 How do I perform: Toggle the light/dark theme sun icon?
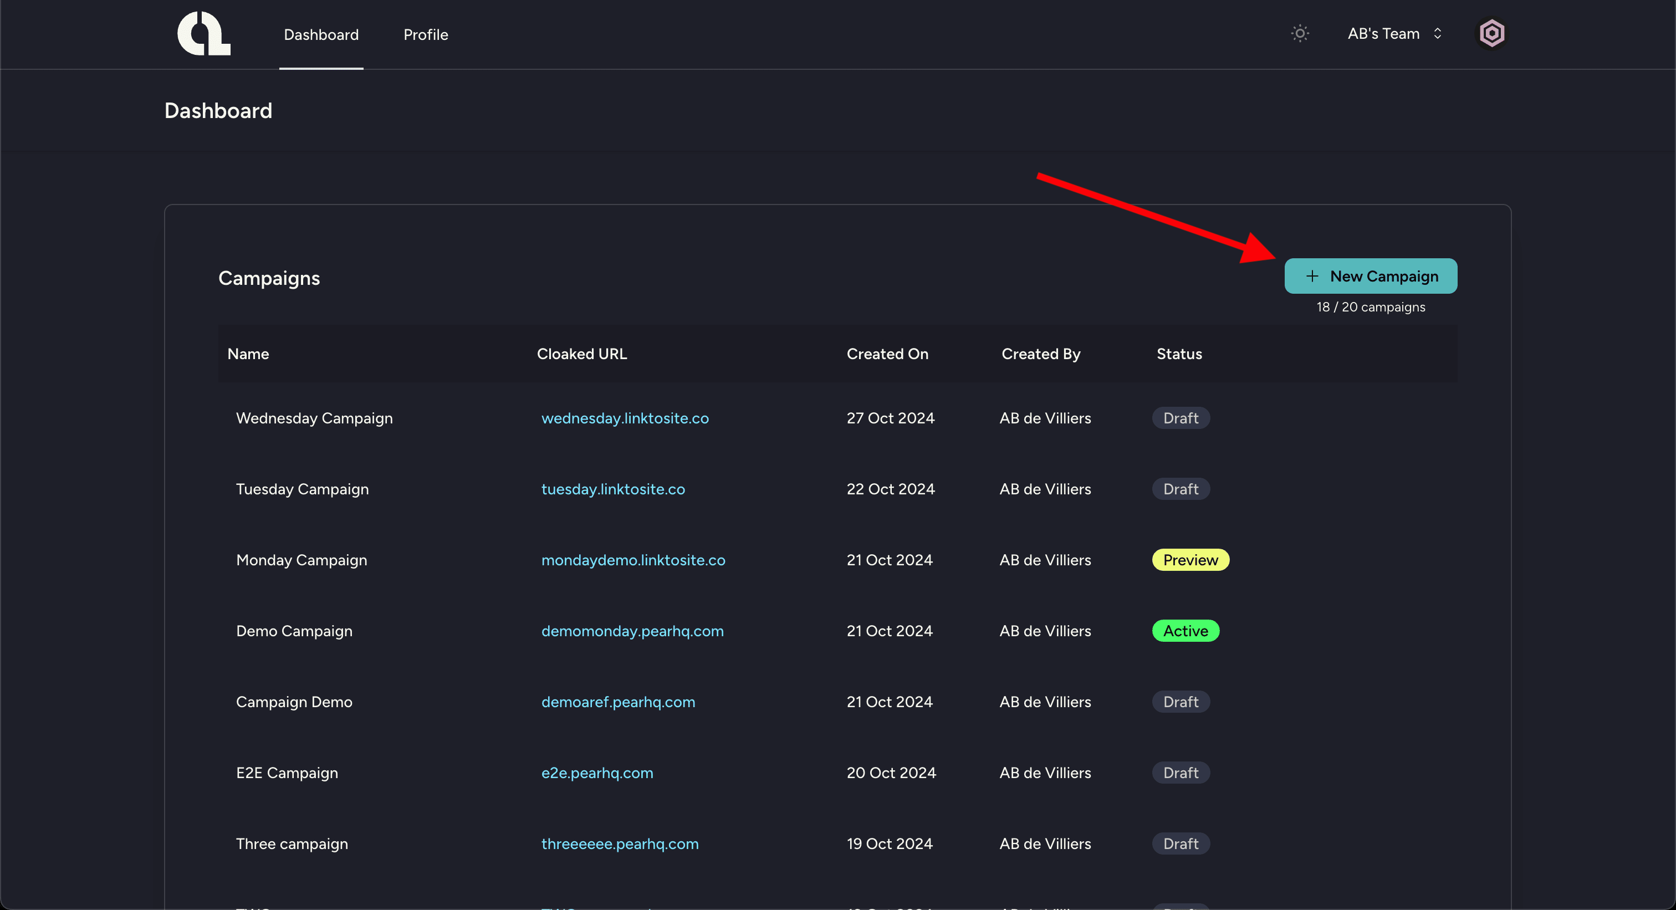pos(1299,33)
